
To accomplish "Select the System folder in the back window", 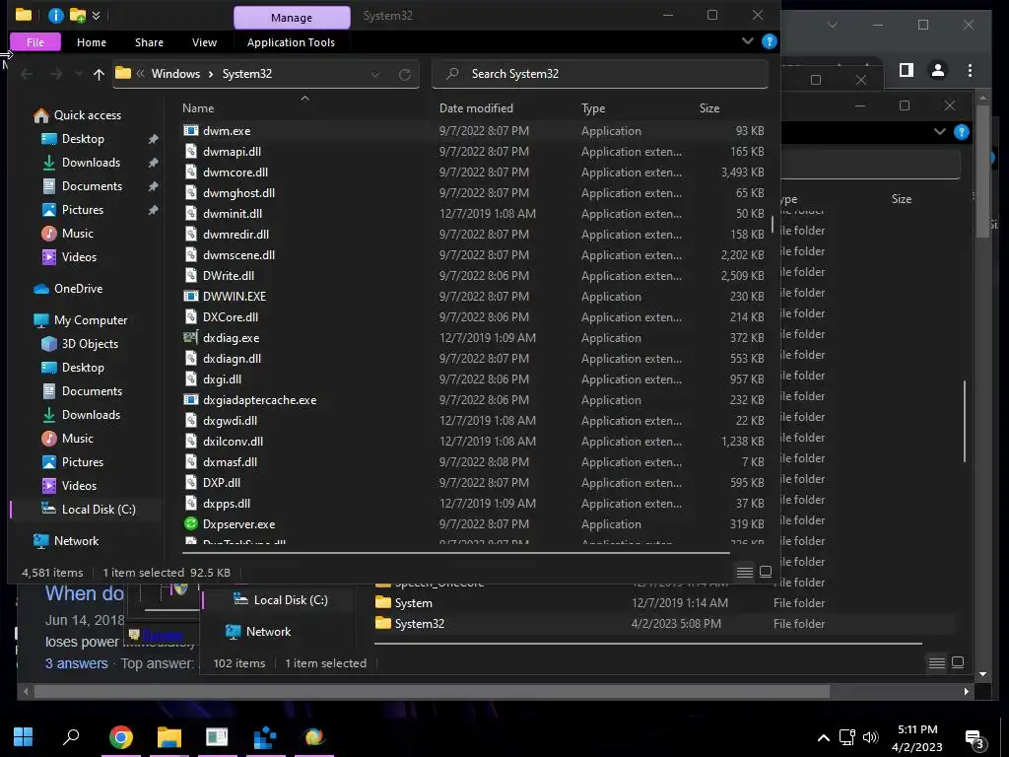I will coord(413,603).
